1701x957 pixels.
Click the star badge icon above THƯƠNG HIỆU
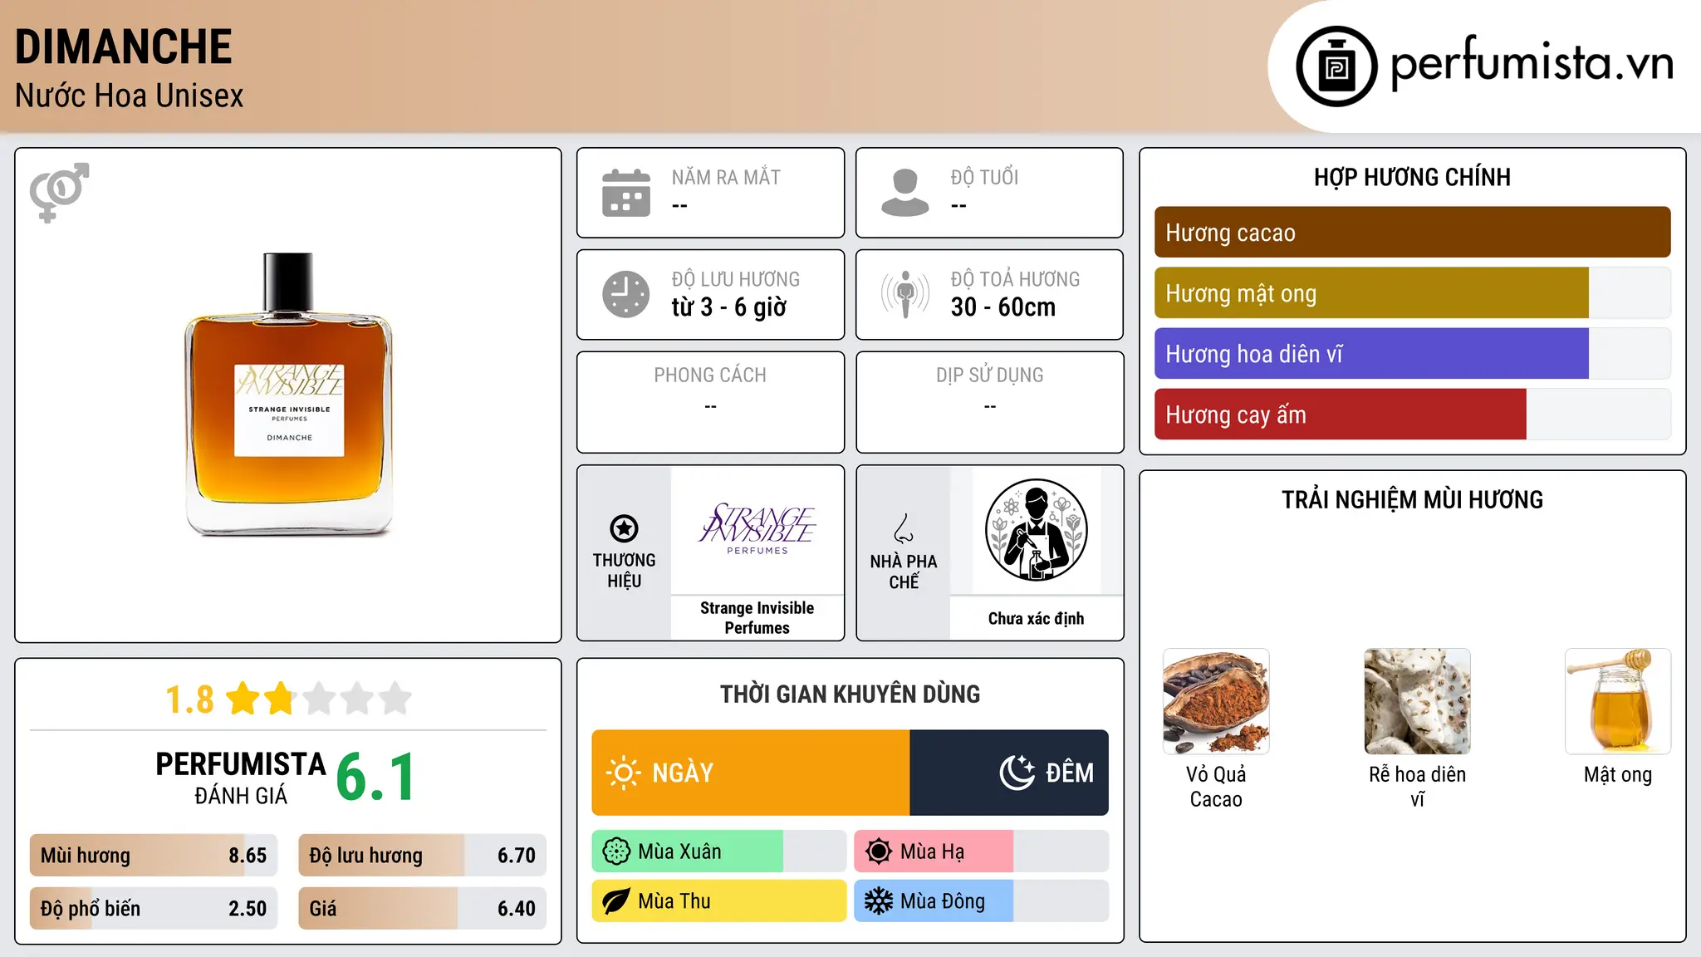pos(624,528)
